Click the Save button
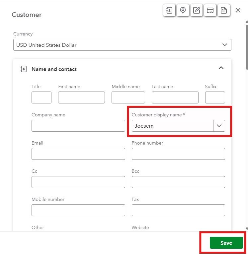This screenshot has width=248, height=254. pyautogui.click(x=226, y=243)
